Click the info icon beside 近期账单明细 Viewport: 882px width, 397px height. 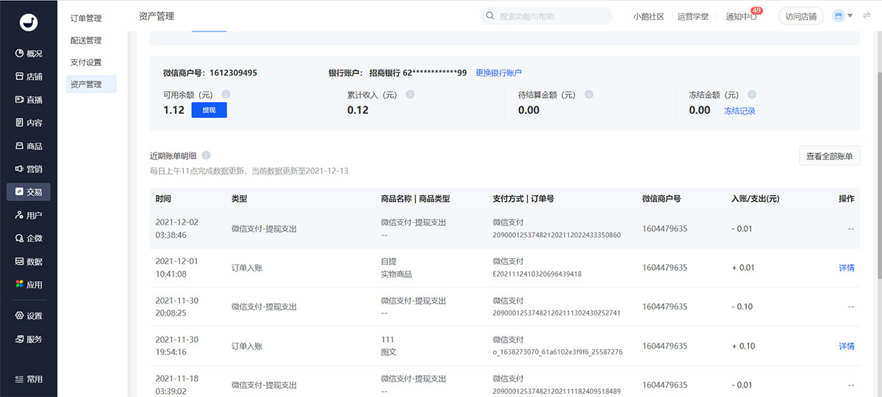tap(207, 156)
